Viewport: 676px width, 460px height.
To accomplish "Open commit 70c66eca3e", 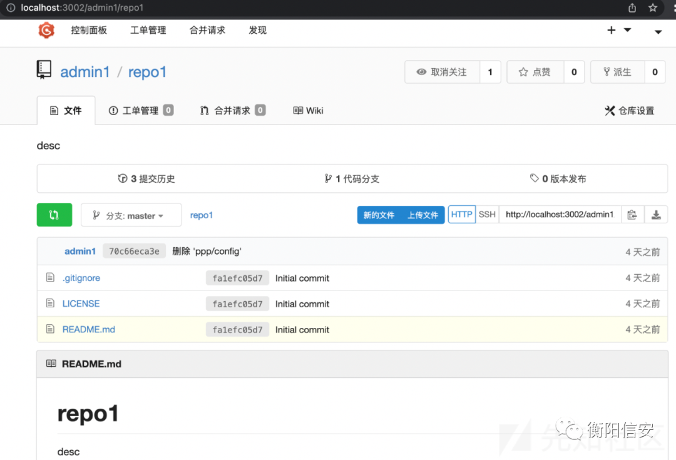I will (134, 252).
